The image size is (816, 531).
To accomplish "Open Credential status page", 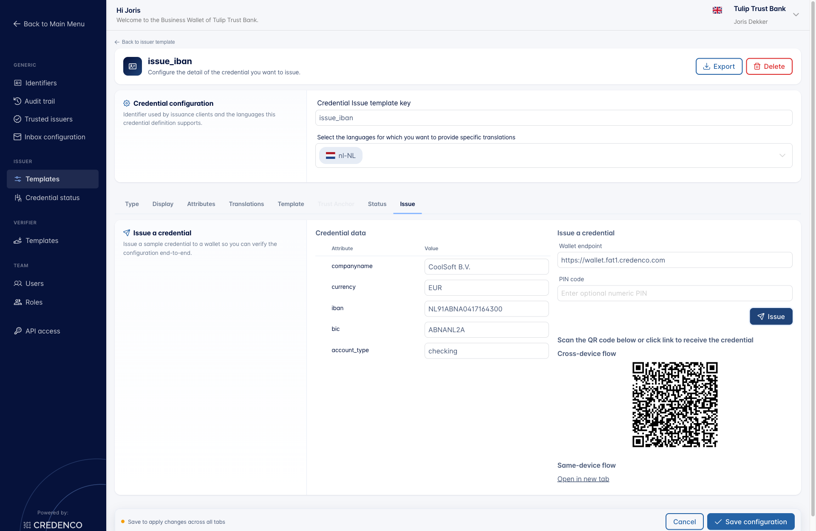I will [53, 198].
